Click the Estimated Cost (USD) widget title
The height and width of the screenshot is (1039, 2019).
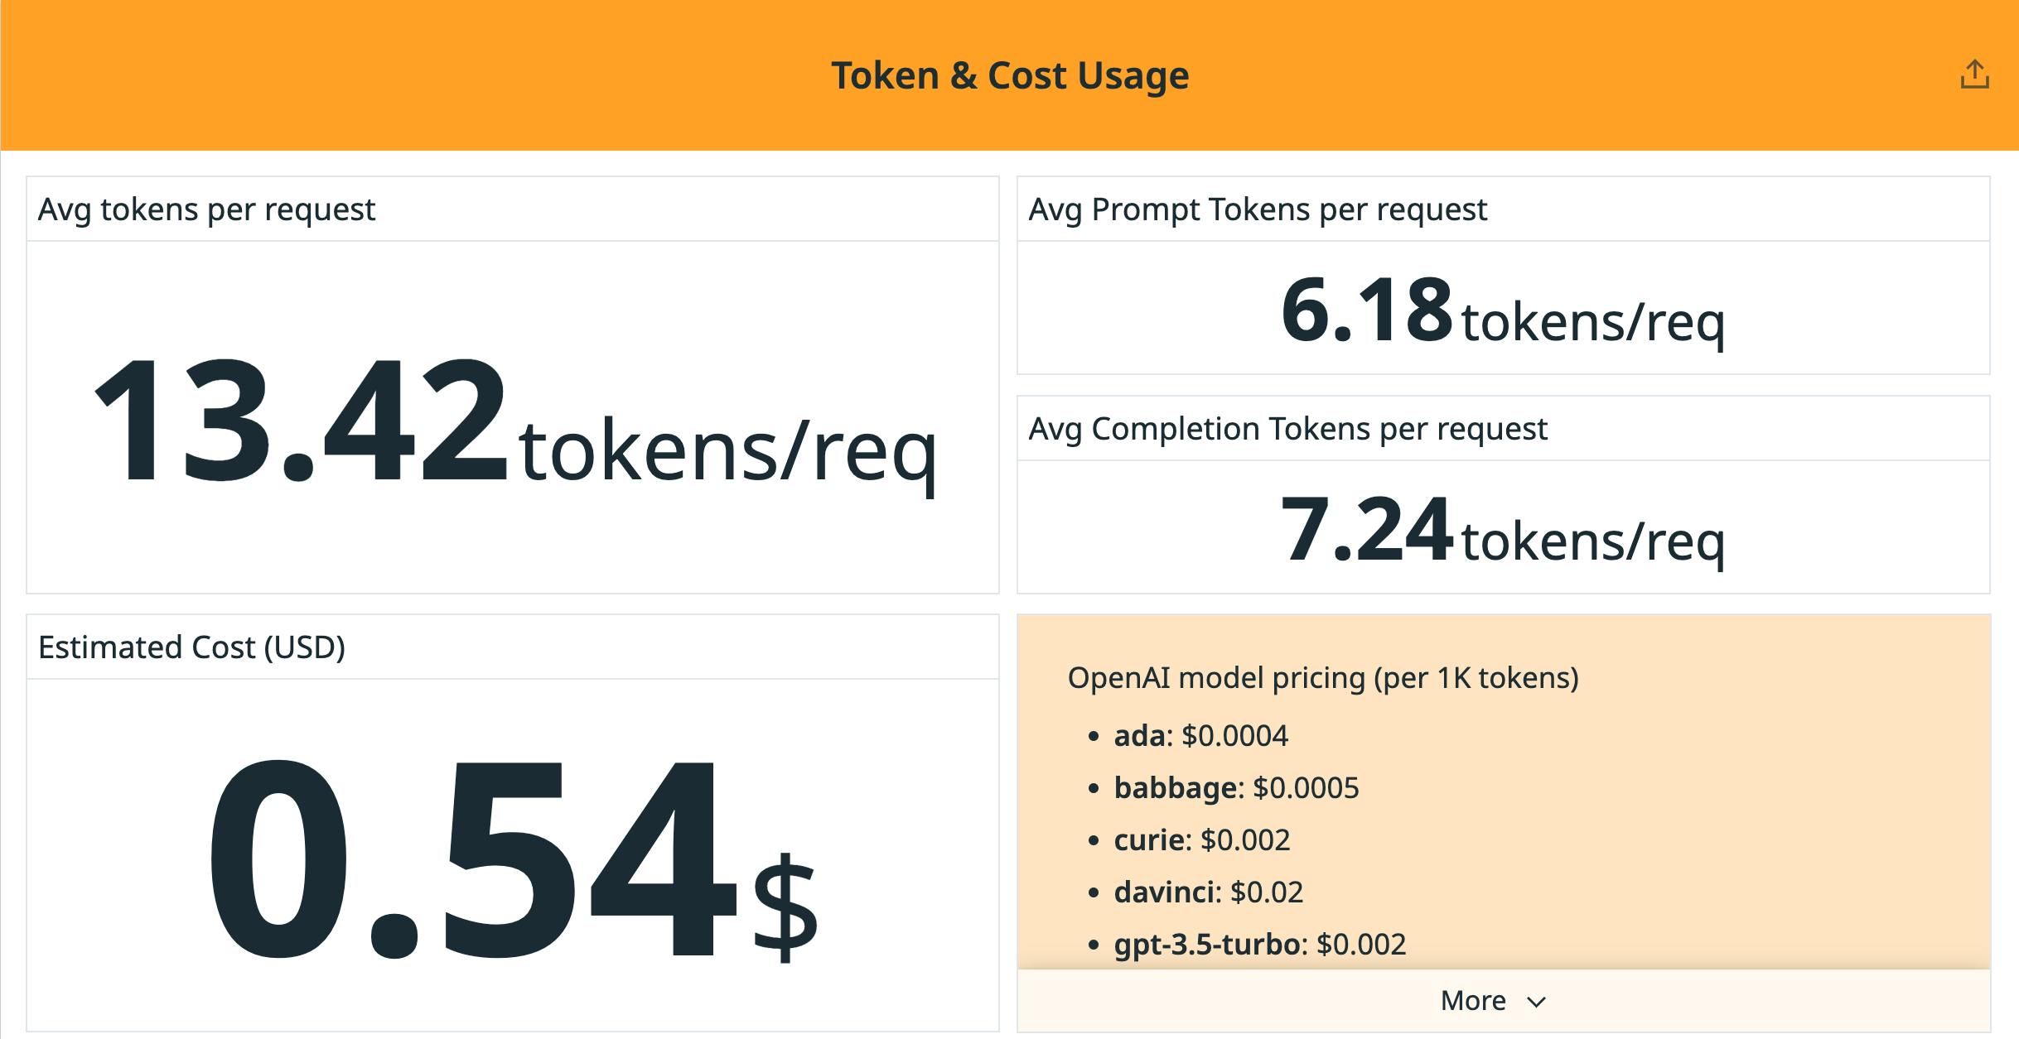point(191,647)
